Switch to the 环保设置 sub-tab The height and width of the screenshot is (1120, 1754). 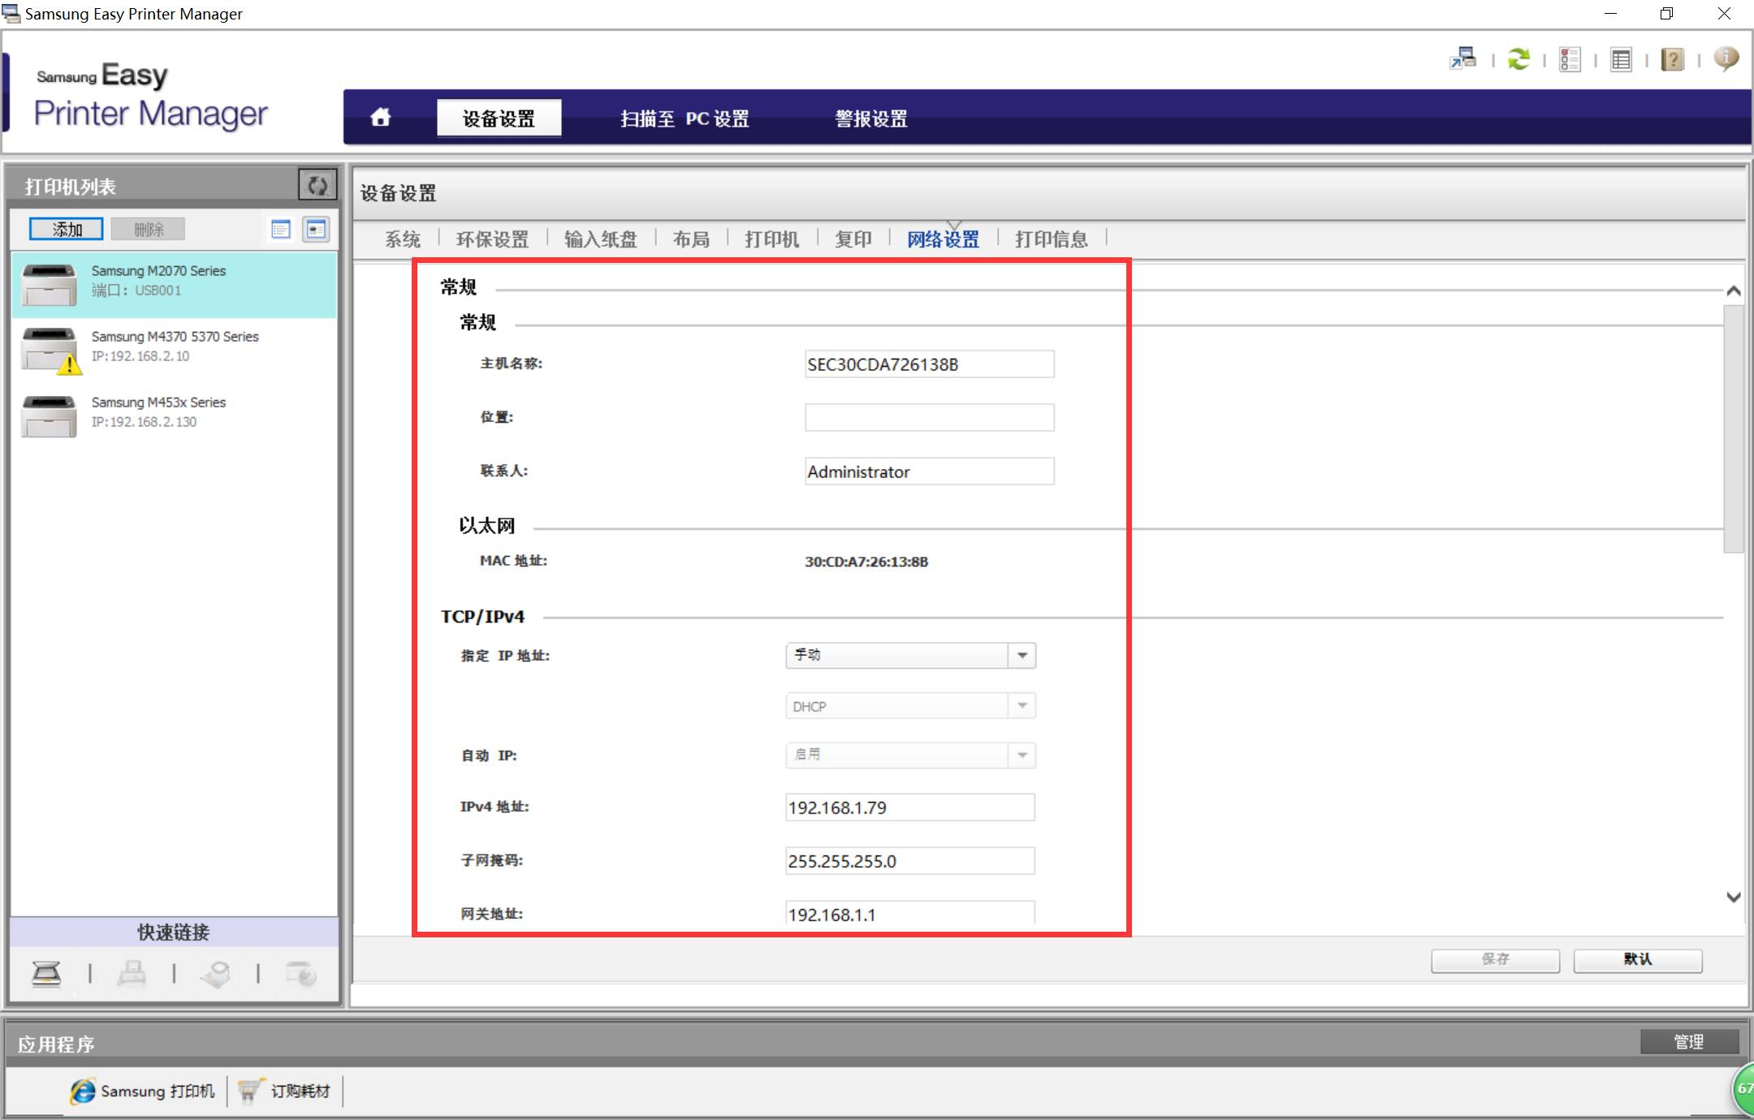point(492,239)
